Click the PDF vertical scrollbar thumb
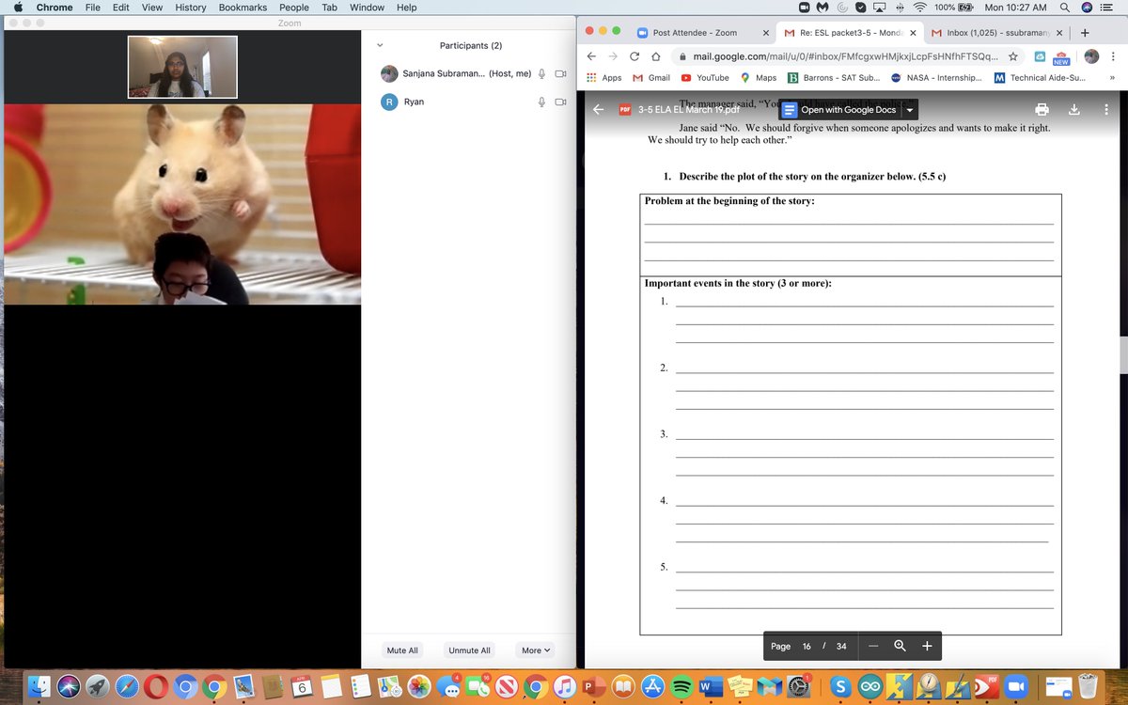This screenshot has width=1128, height=705. [1123, 353]
